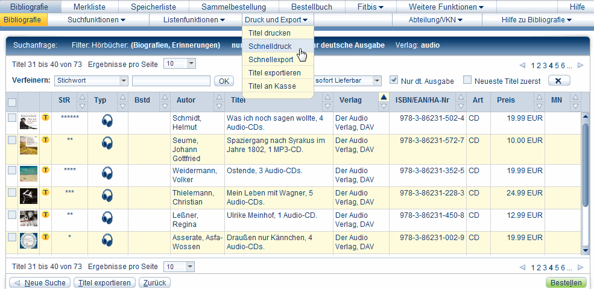Click the Verfeinern search text field

pos(171,81)
